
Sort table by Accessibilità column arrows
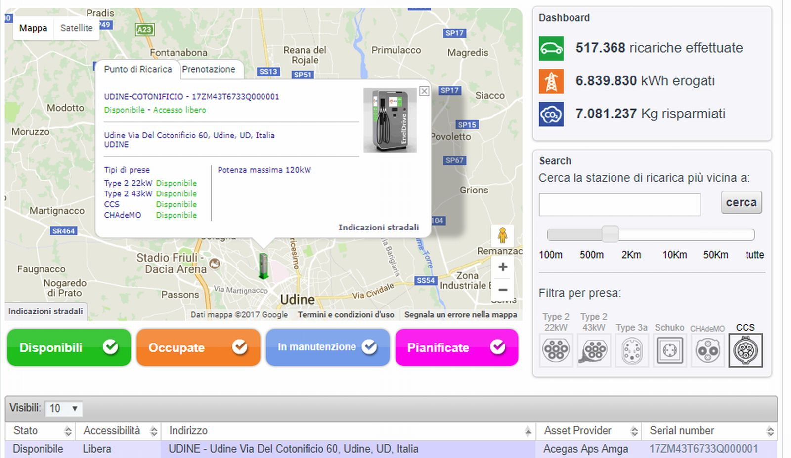click(154, 431)
